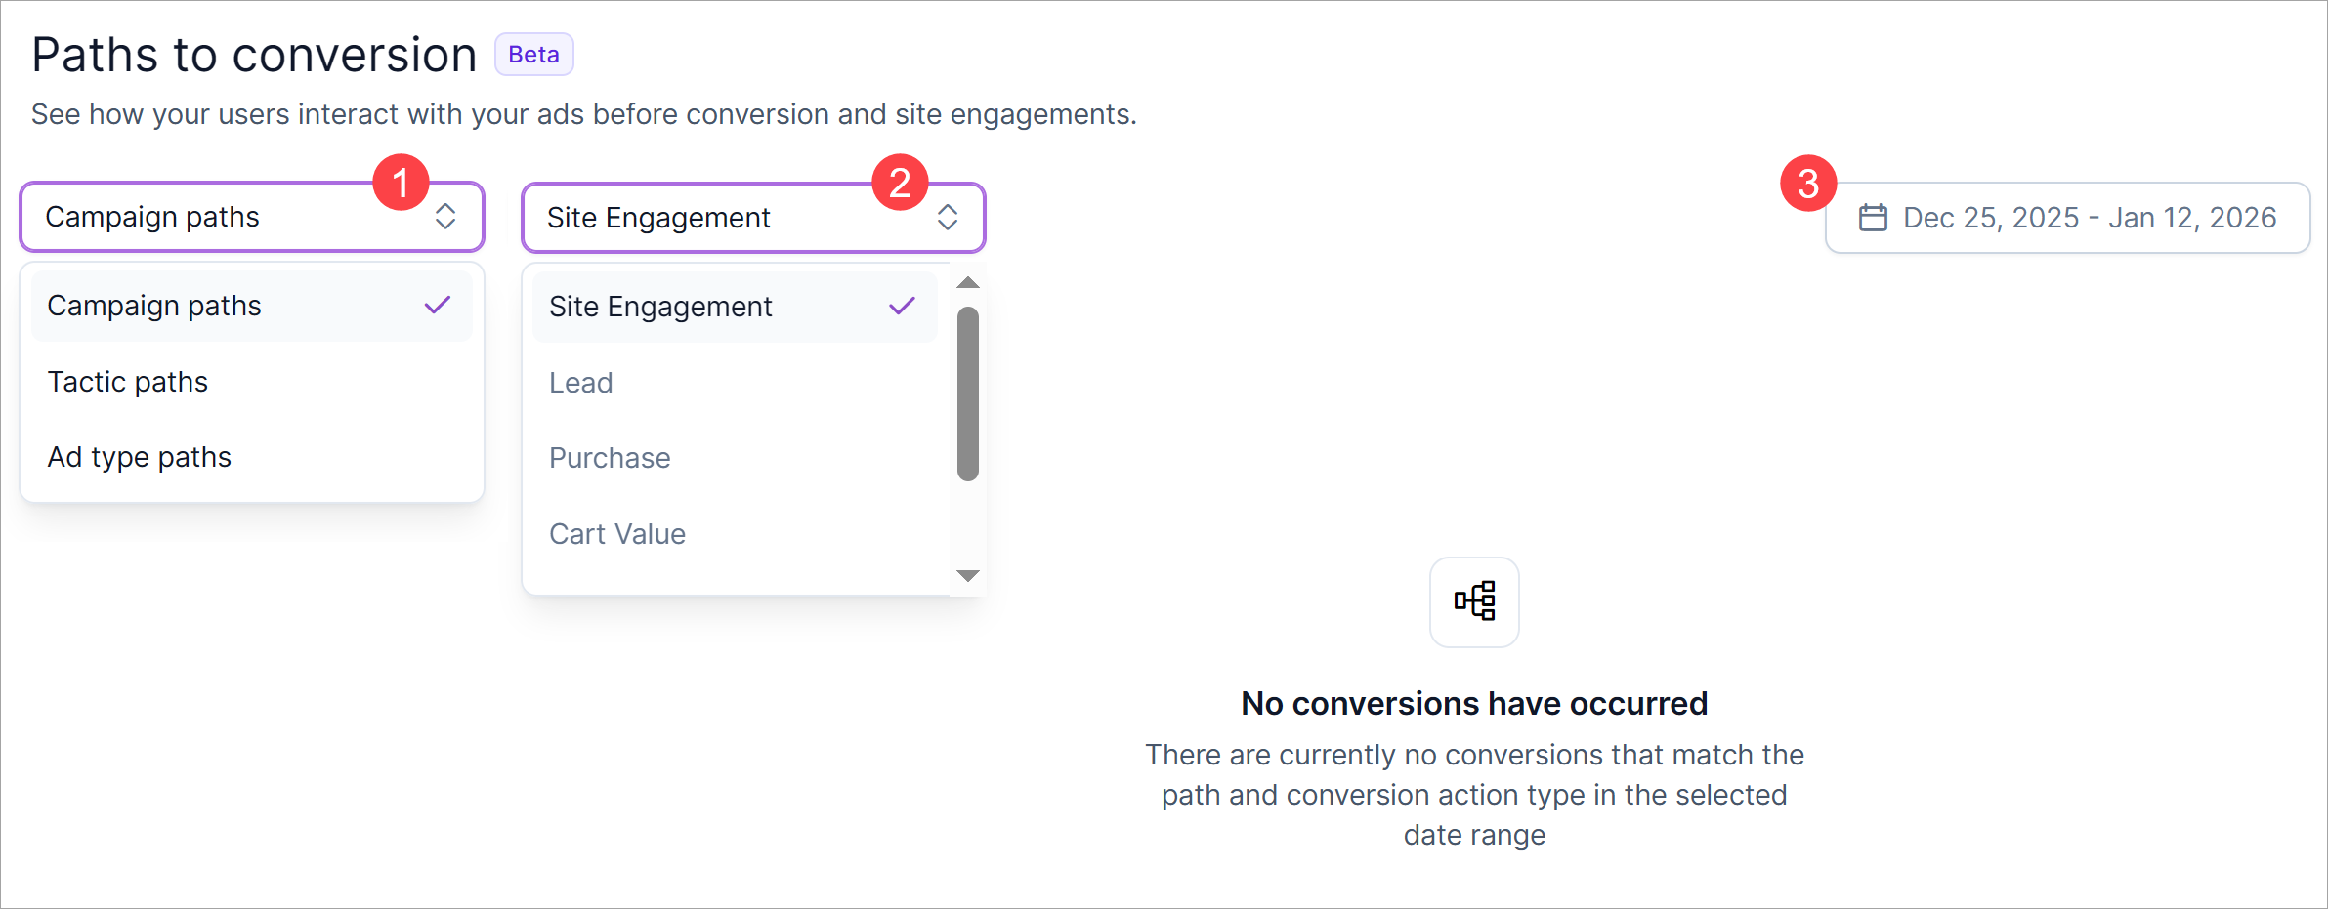Click the red number 1 callout badge
This screenshot has height=909, width=2328.
[x=401, y=183]
